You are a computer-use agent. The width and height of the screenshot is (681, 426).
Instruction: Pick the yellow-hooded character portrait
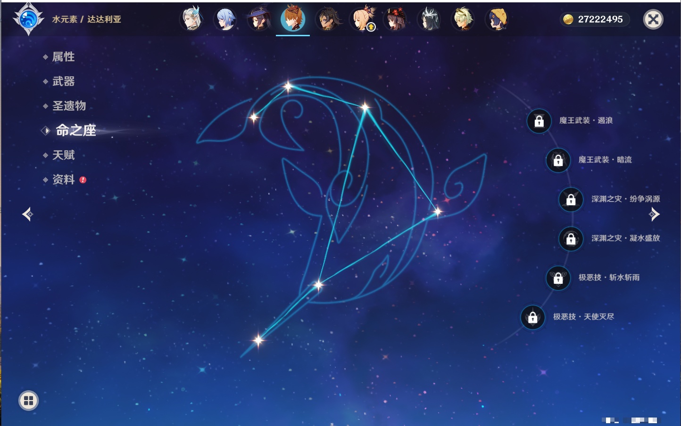click(497, 19)
